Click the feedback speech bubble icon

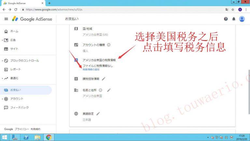pyautogui.click(x=6, y=108)
